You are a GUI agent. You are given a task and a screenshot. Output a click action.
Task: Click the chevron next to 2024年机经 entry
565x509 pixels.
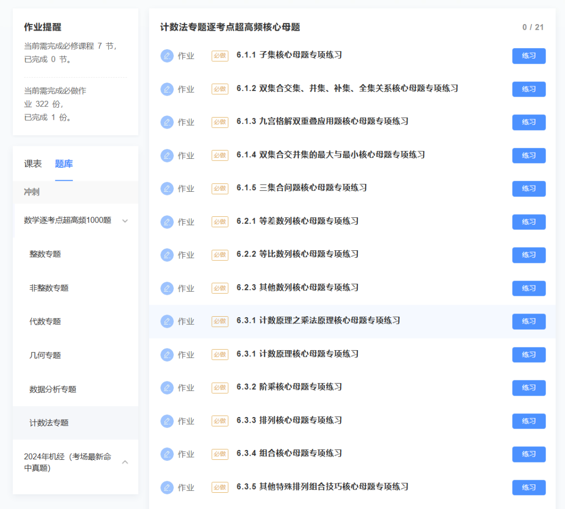(125, 462)
